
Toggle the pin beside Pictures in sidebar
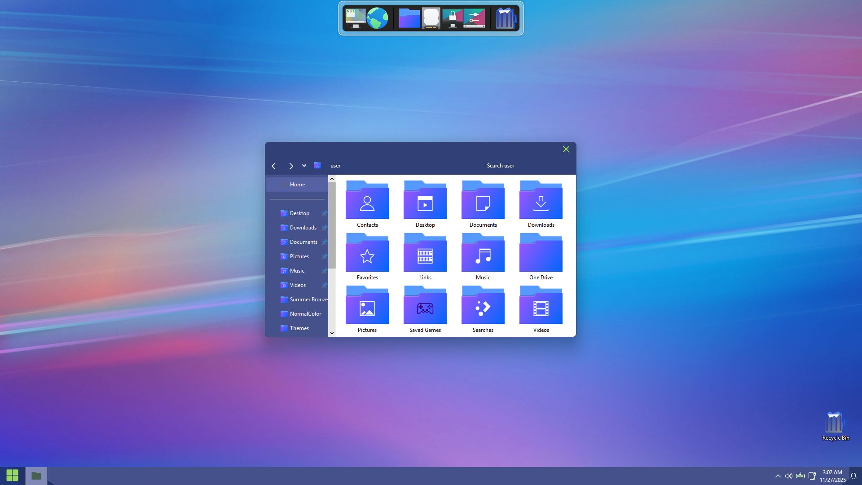(324, 256)
